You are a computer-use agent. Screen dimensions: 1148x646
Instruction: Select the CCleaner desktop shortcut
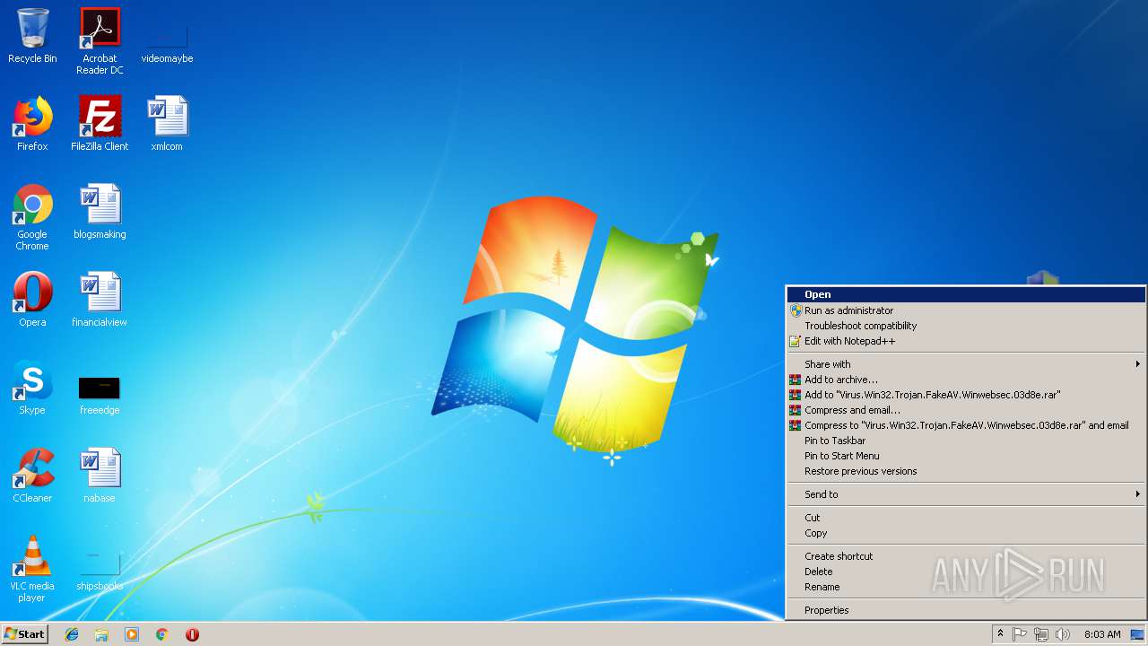[x=32, y=476]
